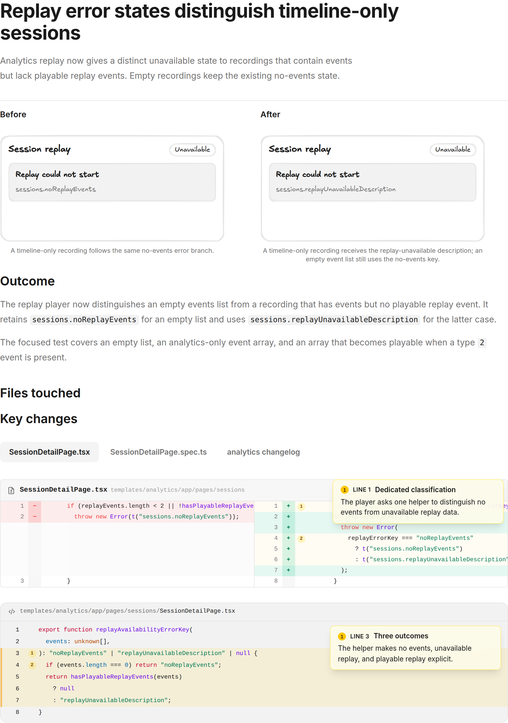Select annotation marker 2 on added diff line 4

point(301,539)
